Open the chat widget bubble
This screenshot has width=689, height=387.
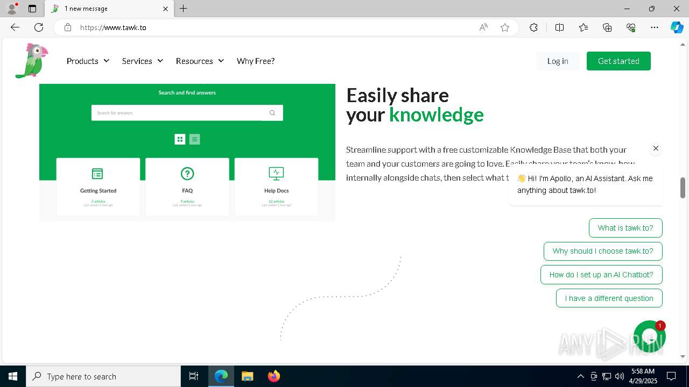click(650, 336)
